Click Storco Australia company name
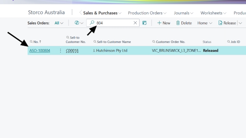 [x=46, y=12]
